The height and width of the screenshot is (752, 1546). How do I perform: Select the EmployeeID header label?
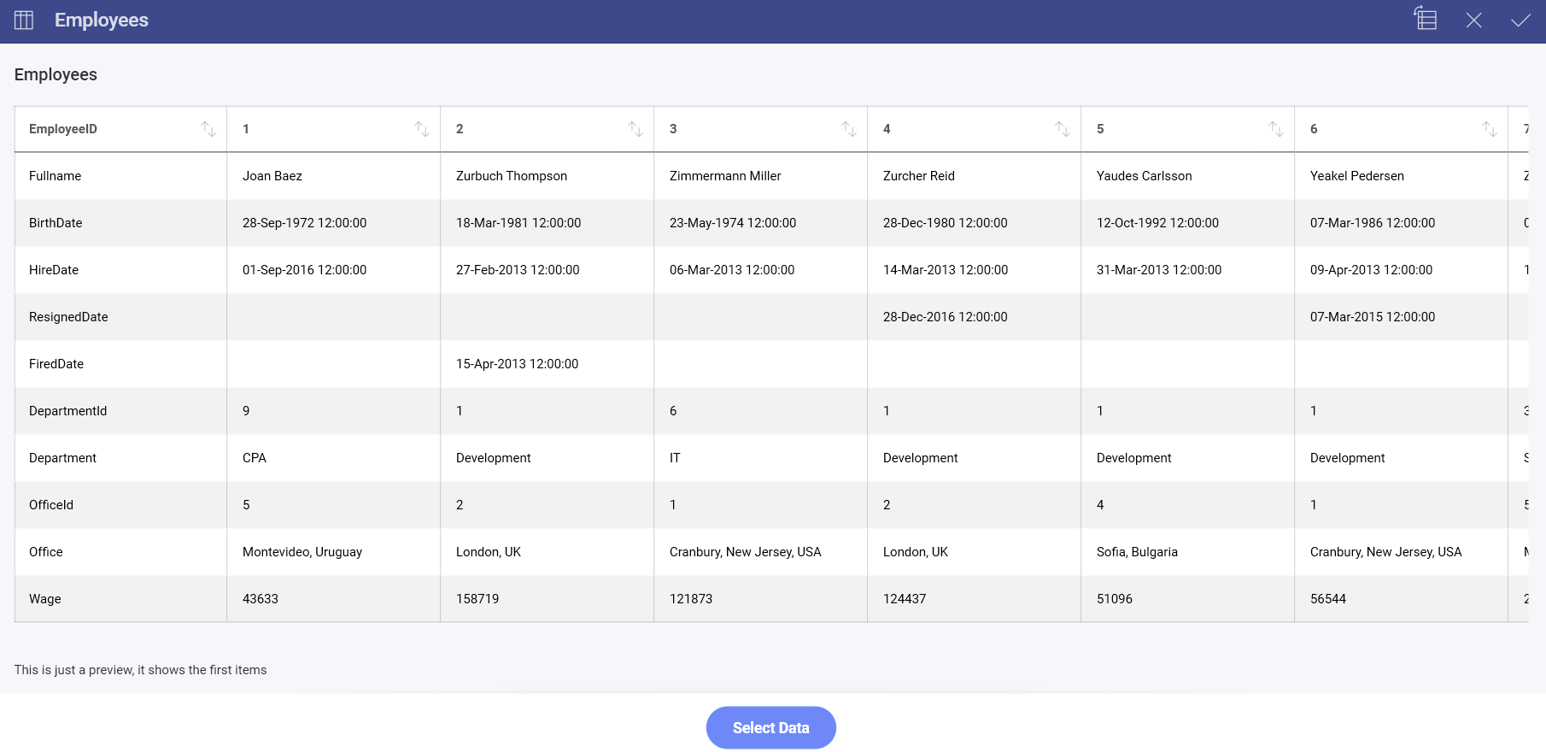[63, 129]
